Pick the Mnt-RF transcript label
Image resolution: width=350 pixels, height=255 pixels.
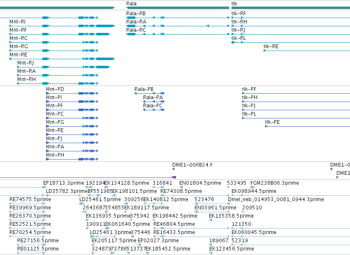(18, 30)
